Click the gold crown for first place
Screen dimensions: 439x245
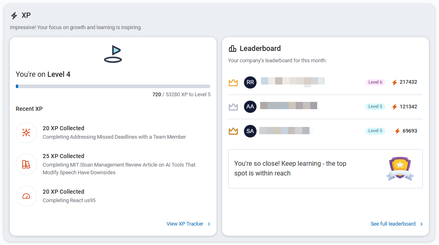tap(233, 82)
